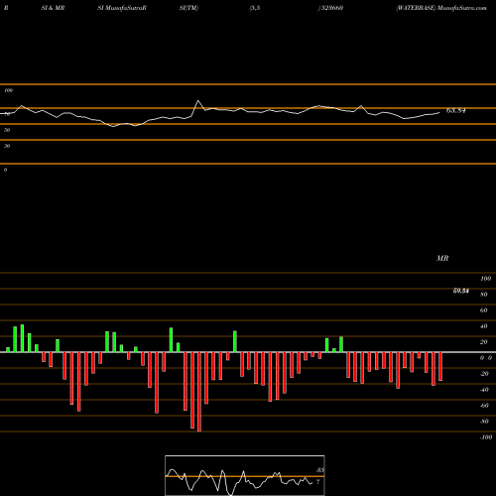
Task: Click the -20 label on the MR axis
Action: click(484, 374)
